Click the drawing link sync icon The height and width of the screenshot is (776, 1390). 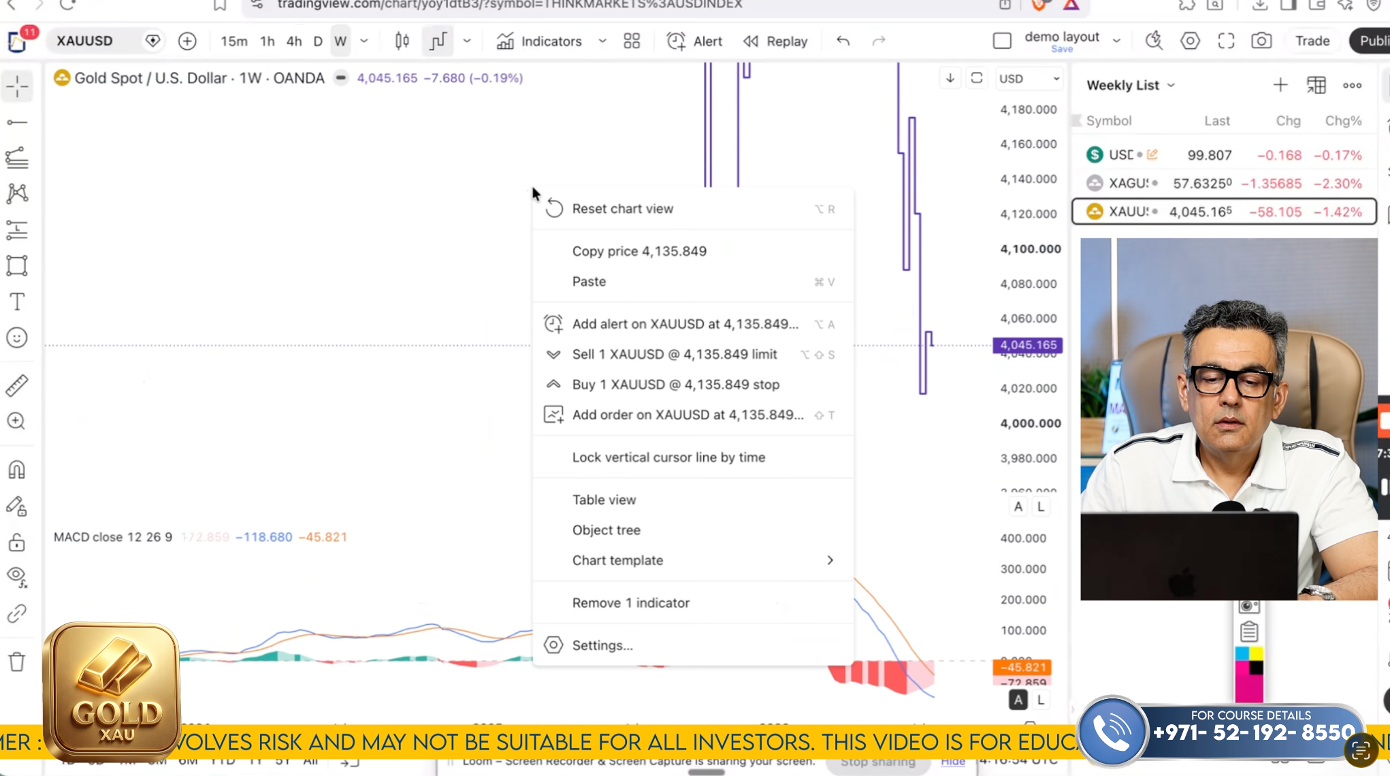(17, 613)
